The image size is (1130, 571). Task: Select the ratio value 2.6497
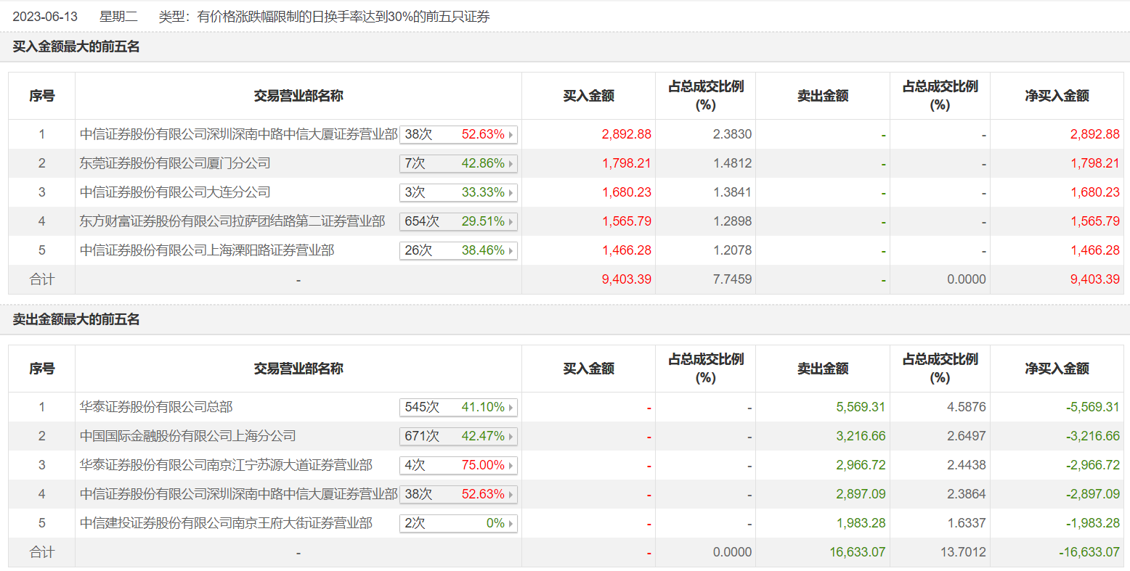pyautogui.click(x=967, y=436)
